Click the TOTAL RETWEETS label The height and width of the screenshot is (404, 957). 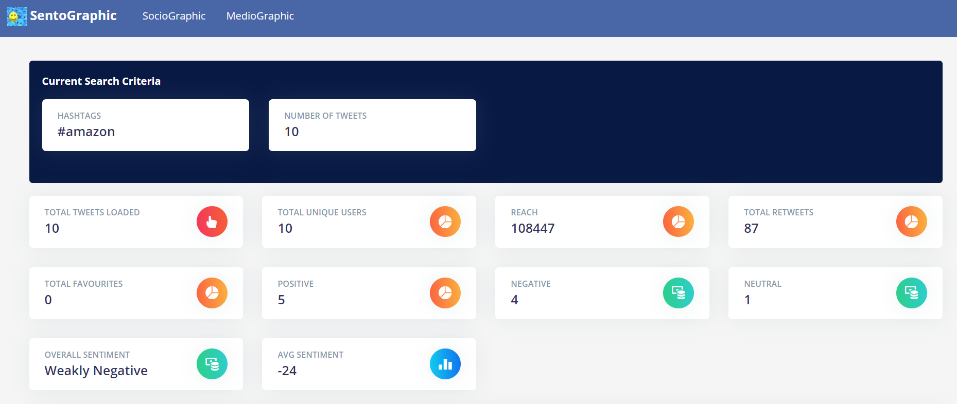779,212
